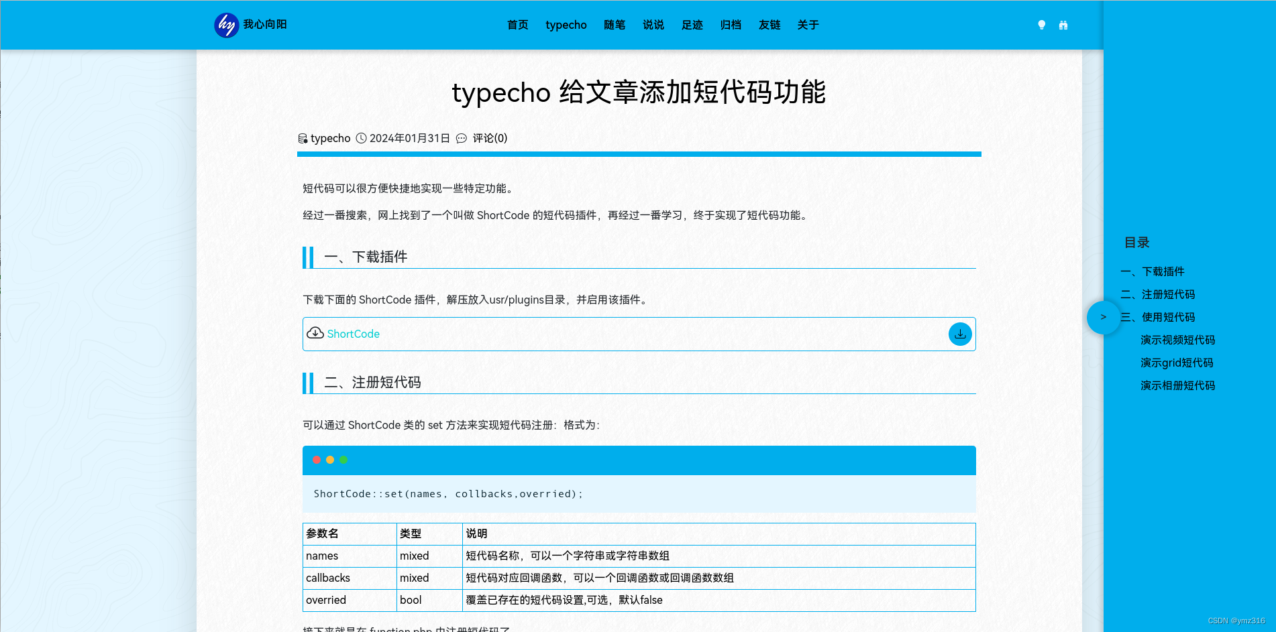Click the article title heading
1276x632 pixels.
[639, 92]
